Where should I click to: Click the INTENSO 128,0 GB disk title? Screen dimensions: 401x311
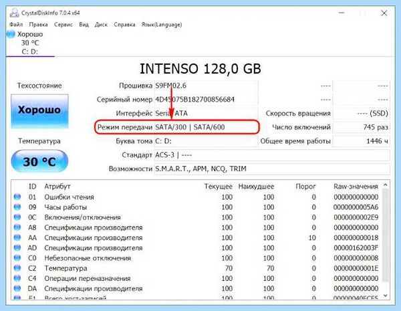click(200, 69)
